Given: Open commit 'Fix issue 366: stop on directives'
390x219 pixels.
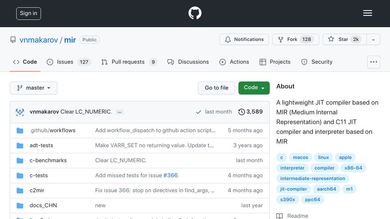Looking at the screenshot, I should coord(155,191).
